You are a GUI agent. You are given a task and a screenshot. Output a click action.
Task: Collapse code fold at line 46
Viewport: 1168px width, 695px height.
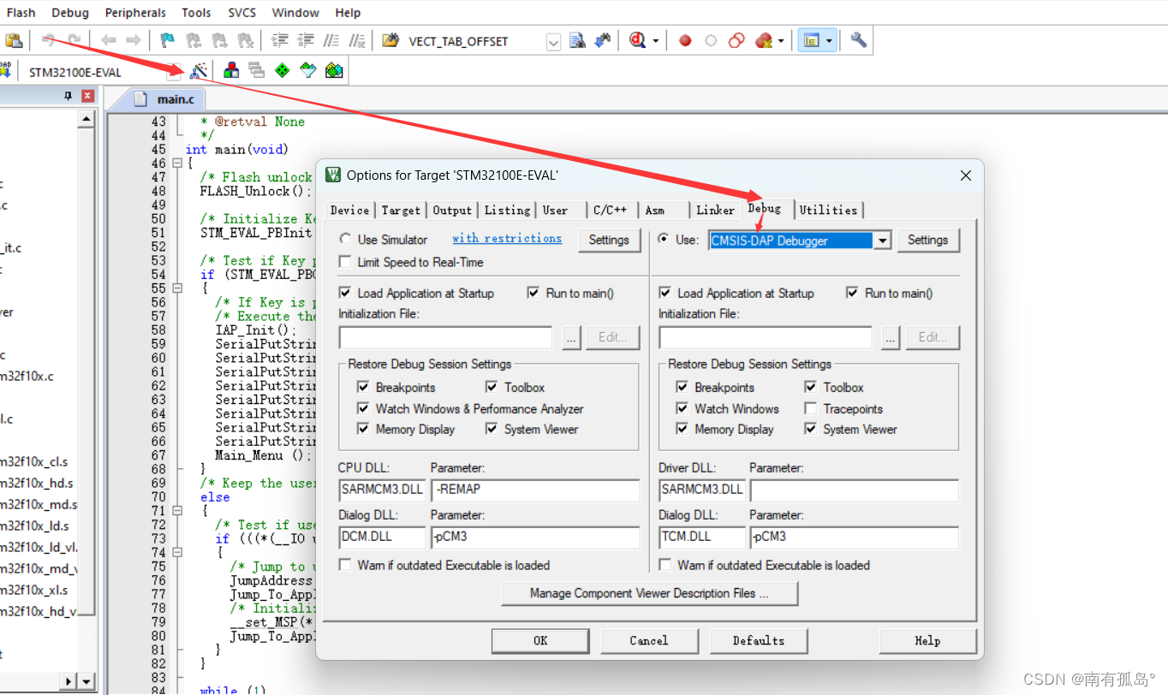[x=177, y=163]
